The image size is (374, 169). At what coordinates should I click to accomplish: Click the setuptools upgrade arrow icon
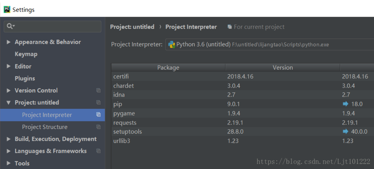pyautogui.click(x=345, y=131)
